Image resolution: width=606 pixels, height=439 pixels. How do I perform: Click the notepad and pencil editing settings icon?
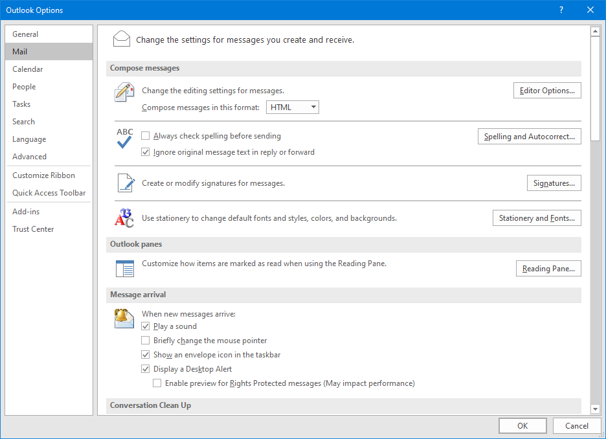[x=124, y=93]
